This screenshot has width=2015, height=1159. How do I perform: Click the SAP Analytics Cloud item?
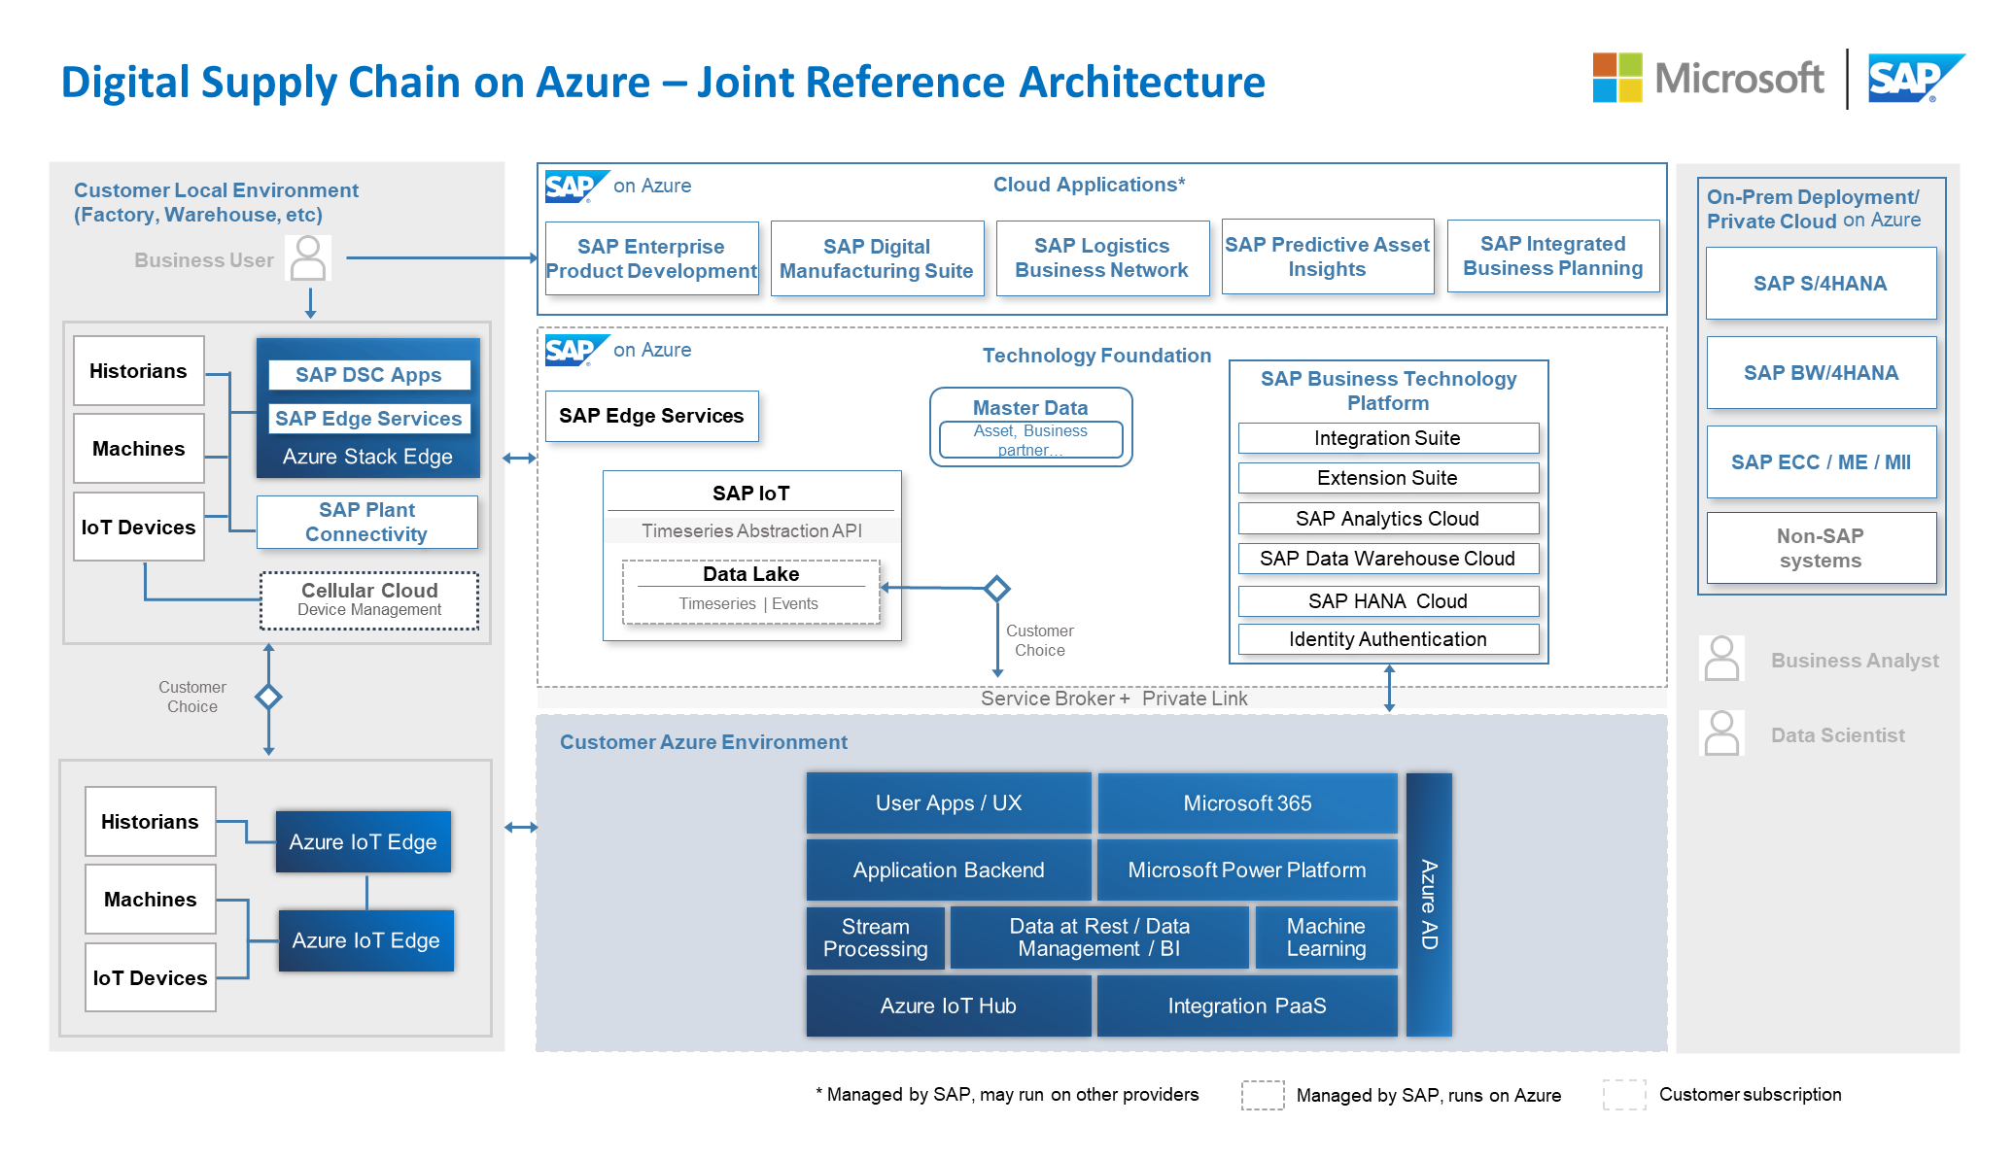pos(1388,519)
